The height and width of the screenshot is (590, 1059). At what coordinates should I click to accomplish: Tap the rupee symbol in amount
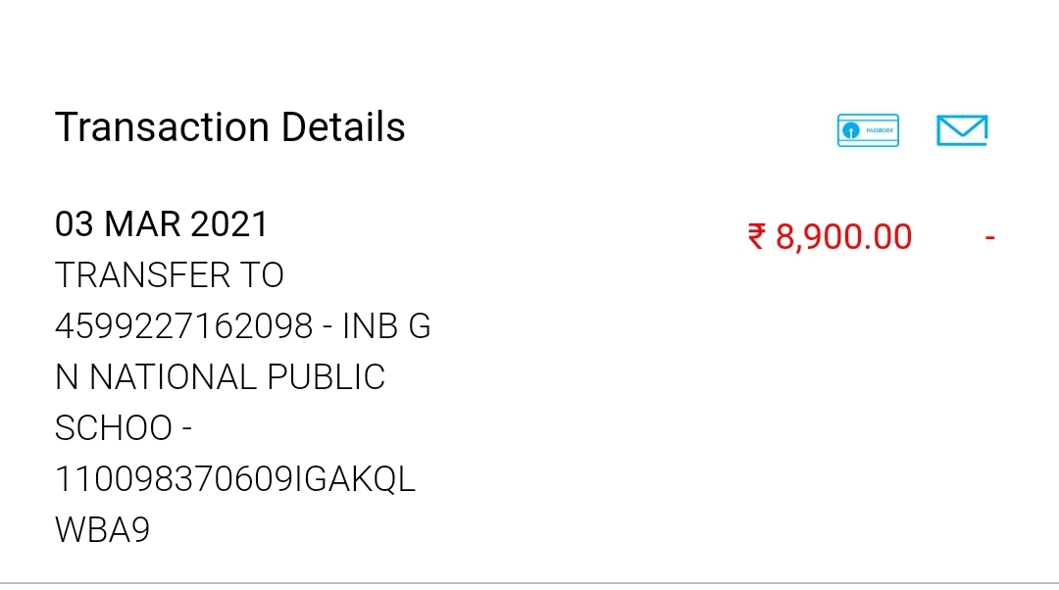point(756,237)
